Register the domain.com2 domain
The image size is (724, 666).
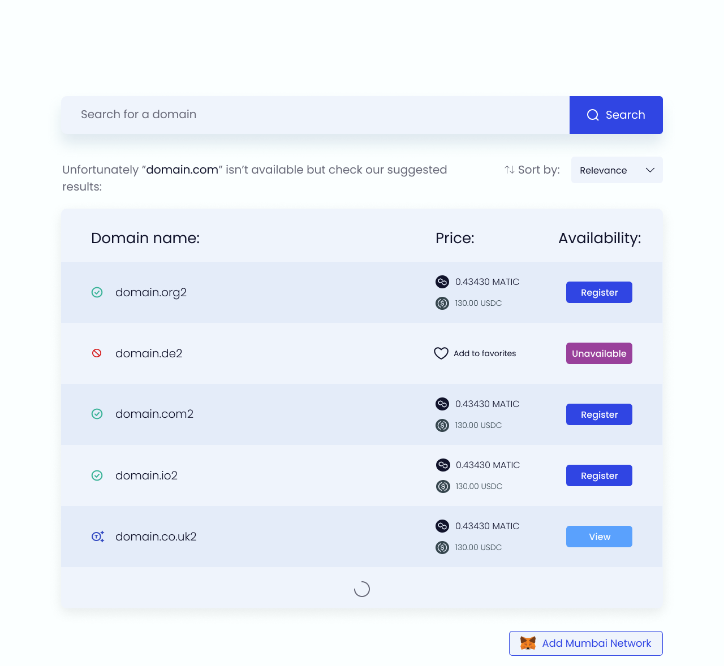(x=599, y=414)
